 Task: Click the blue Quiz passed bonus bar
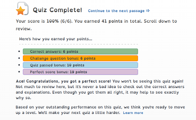click(80, 65)
